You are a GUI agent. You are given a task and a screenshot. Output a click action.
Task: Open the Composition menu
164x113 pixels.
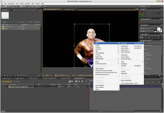coord(11,4)
